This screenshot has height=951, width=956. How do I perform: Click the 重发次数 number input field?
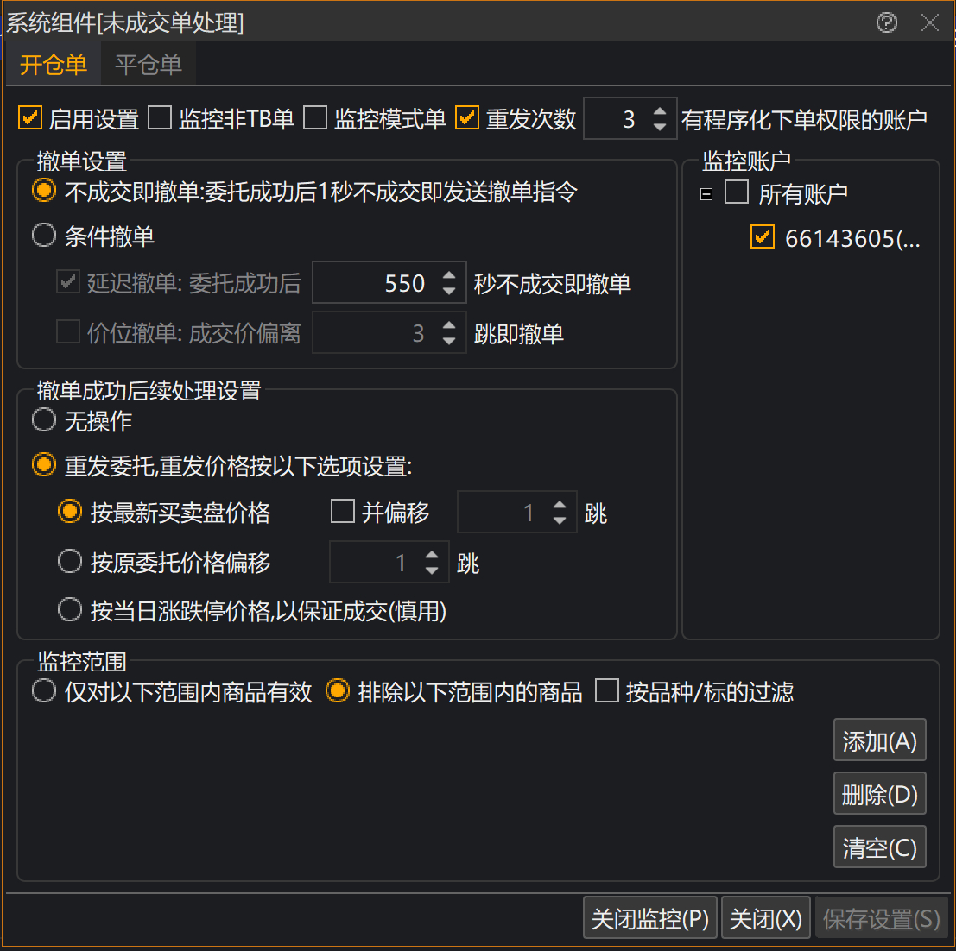pos(617,119)
